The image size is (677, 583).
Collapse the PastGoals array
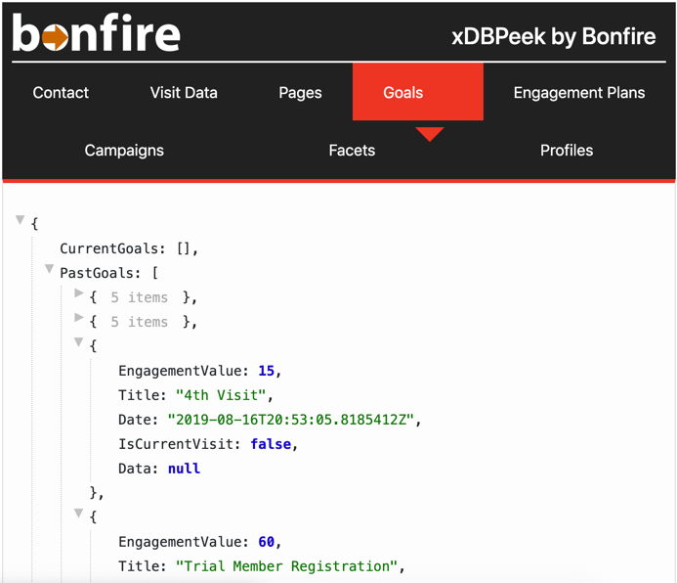49,269
